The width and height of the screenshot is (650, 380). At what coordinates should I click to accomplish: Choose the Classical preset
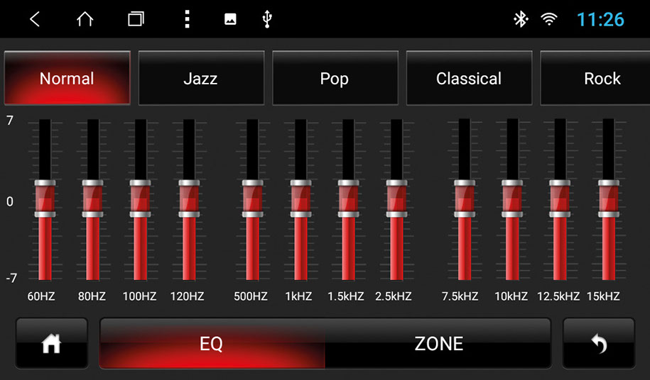pos(468,79)
